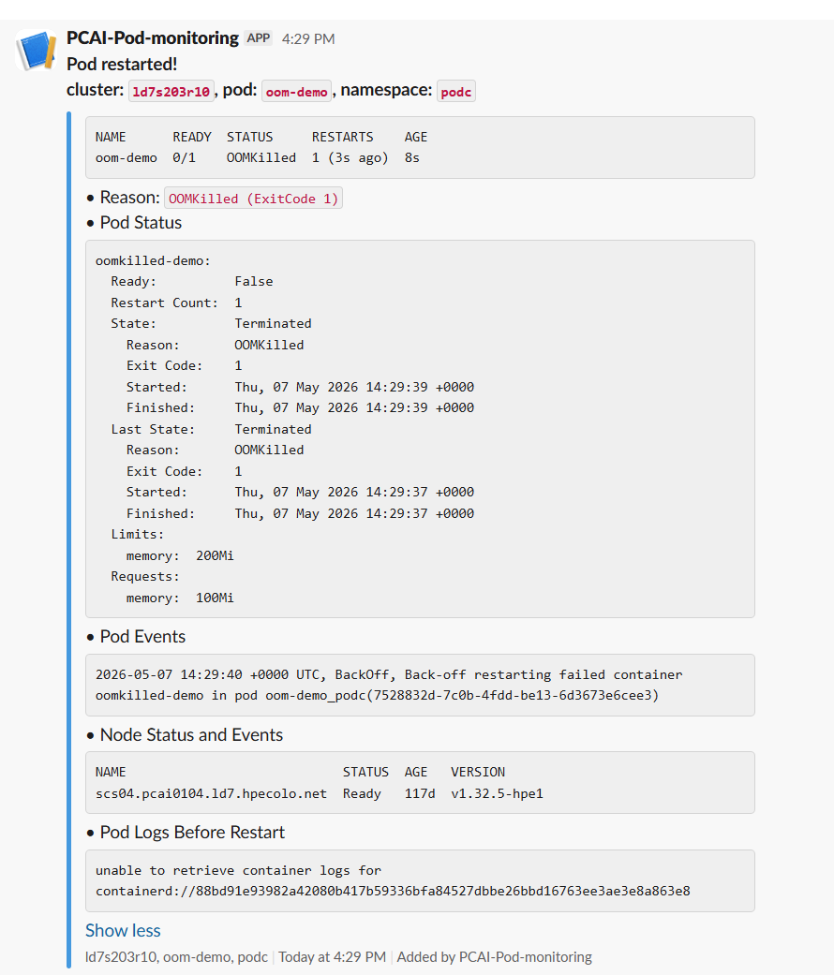Select the 'Node Status and Events' bullet label
Image resolution: width=834 pixels, height=975 pixels.
(x=191, y=735)
